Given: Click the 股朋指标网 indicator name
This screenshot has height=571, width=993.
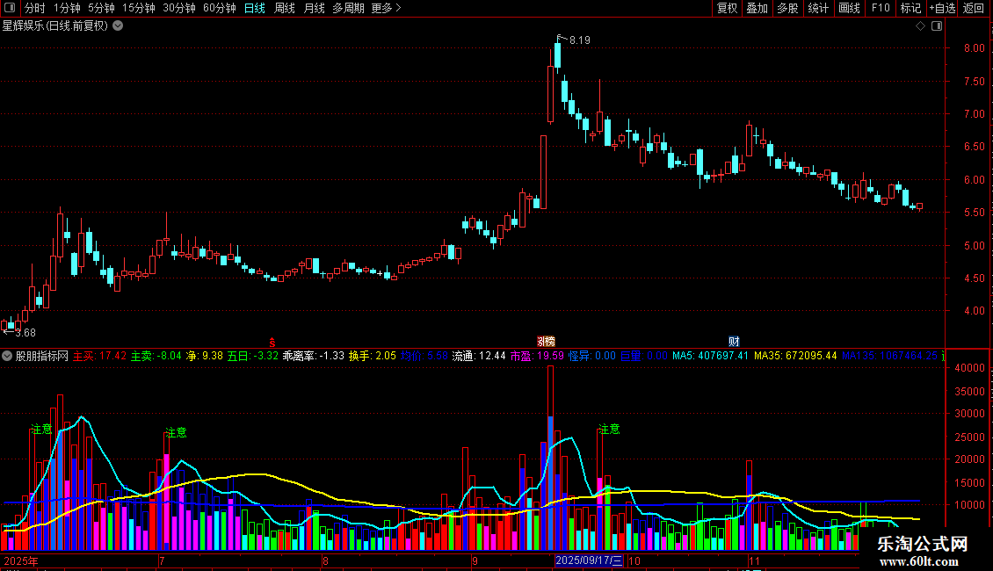Looking at the screenshot, I should point(42,356).
